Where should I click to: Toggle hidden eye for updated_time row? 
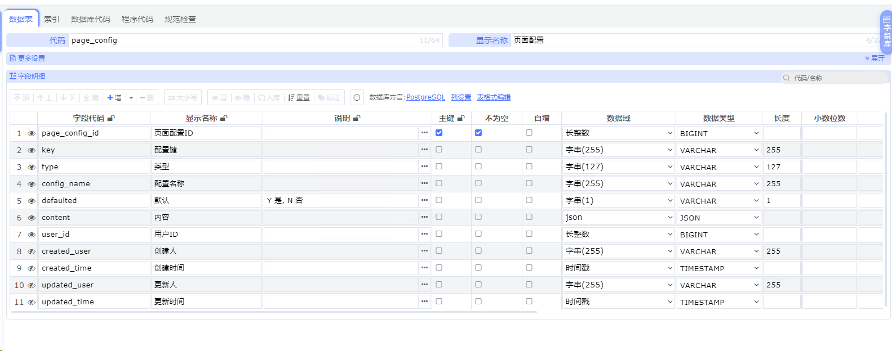click(32, 302)
